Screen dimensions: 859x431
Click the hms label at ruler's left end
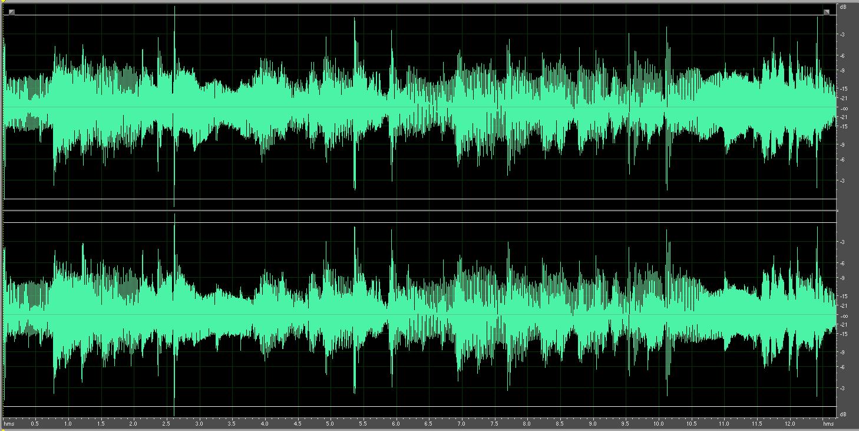point(9,423)
